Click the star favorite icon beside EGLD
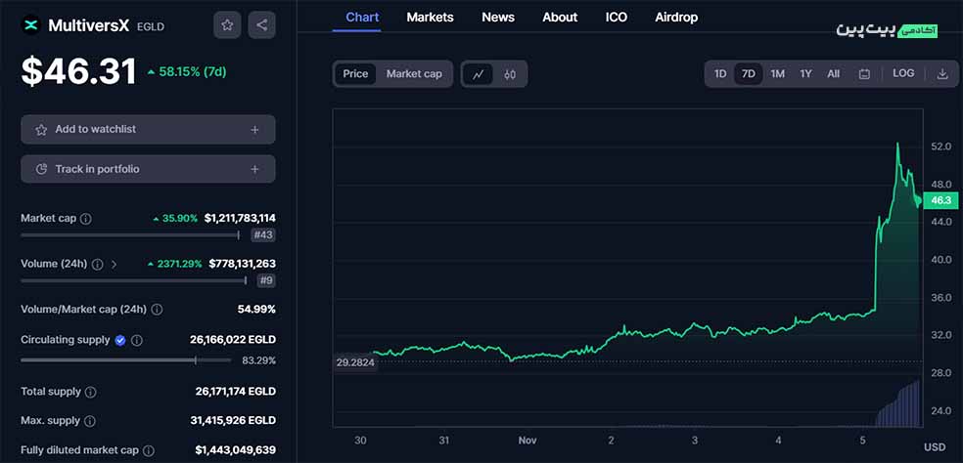 click(x=227, y=25)
